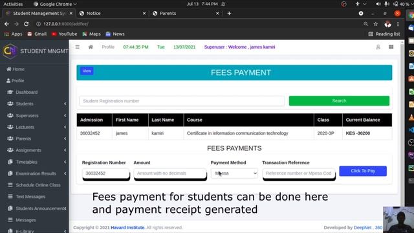This screenshot has height=233, width=414.
Task: Open the Maps bookmark
Action: click(91, 34)
